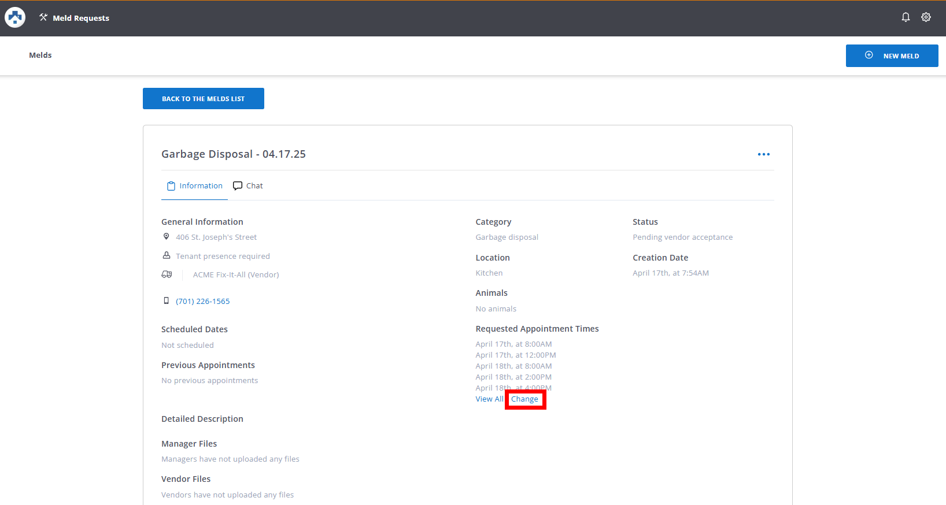
Task: Click the Garbage Disposal - 04.17.25 title
Action: (234, 154)
